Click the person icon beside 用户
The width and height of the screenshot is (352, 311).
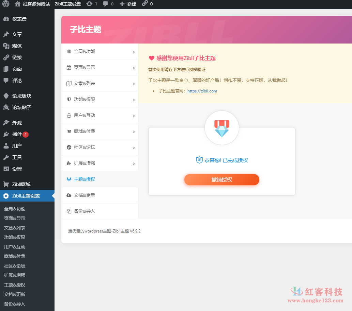[x=6, y=146]
